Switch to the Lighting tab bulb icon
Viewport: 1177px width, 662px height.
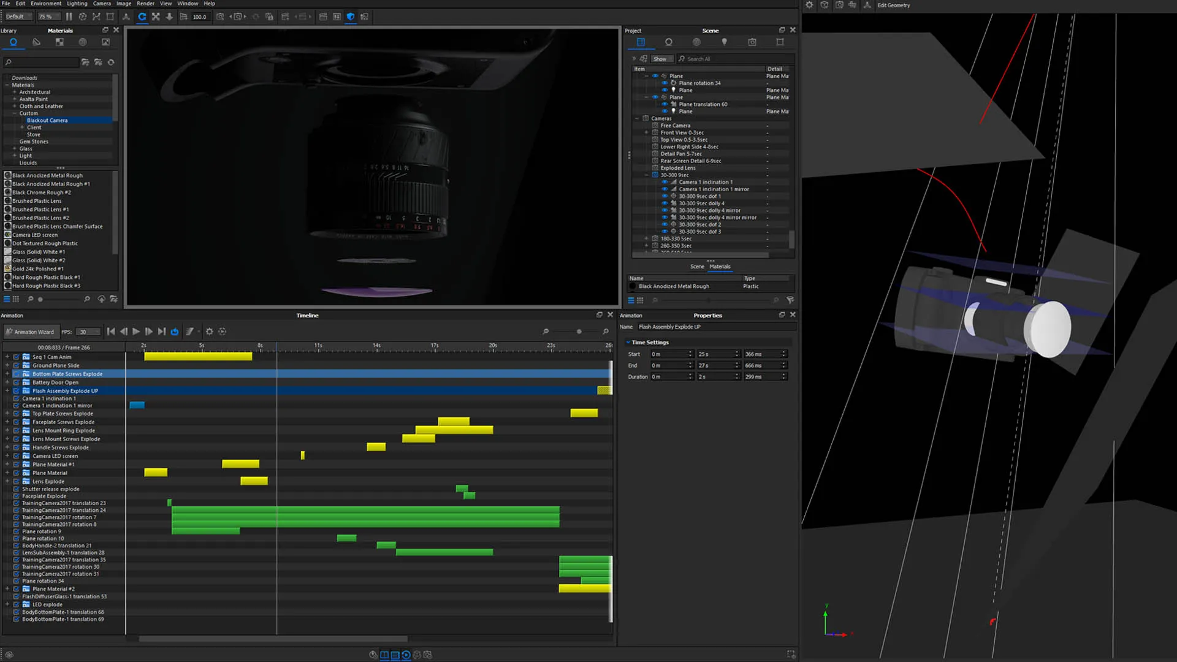point(724,42)
